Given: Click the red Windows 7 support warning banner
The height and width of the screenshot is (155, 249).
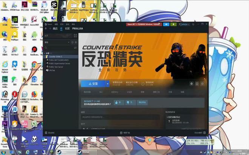Looking at the screenshot, I should 143,24.
